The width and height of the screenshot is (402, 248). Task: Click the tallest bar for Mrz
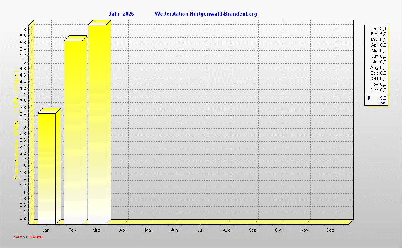pyautogui.click(x=97, y=124)
